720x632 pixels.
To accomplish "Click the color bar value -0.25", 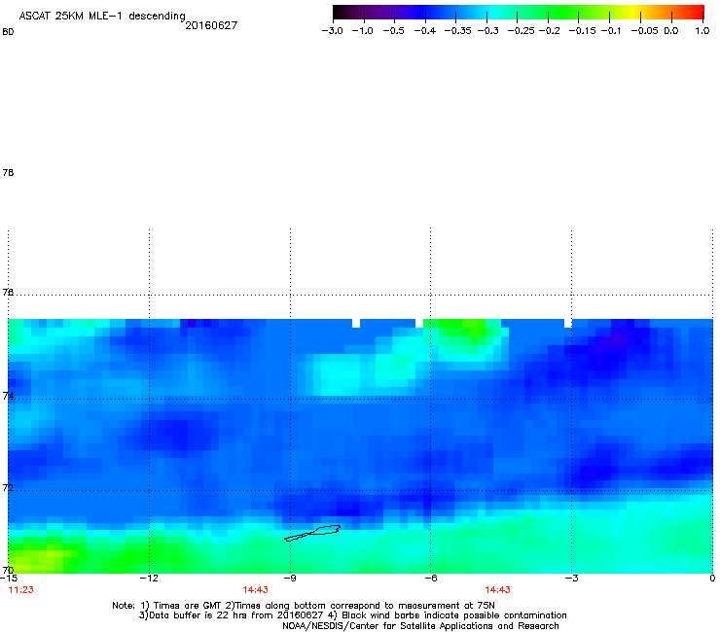I will (522, 31).
